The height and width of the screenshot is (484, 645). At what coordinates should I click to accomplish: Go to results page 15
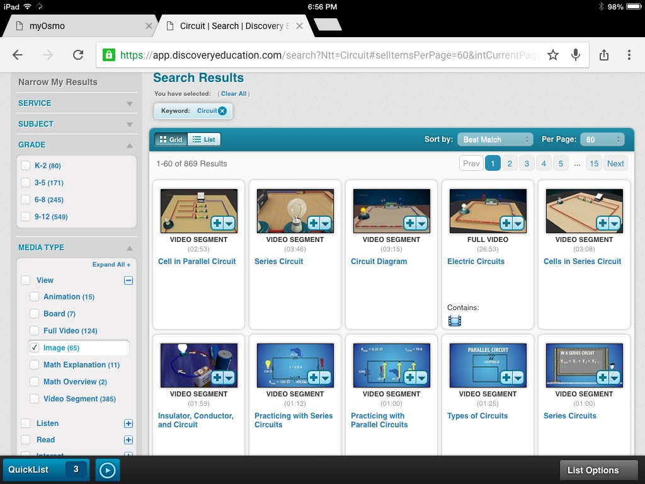[x=594, y=163]
